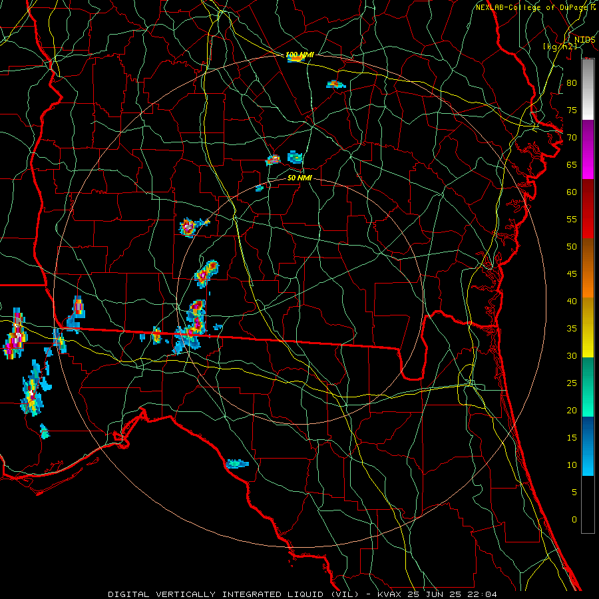
Task: Click the purple-magenta segment of the color bar
Action: 588,149
